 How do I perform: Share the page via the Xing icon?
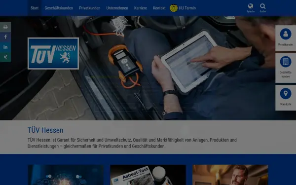pyautogui.click(x=5, y=57)
